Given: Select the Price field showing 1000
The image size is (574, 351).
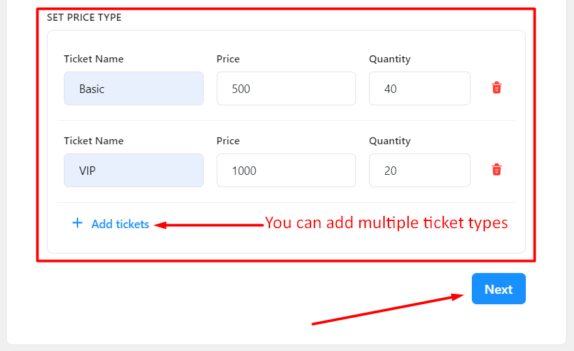Looking at the screenshot, I should coord(286,170).
